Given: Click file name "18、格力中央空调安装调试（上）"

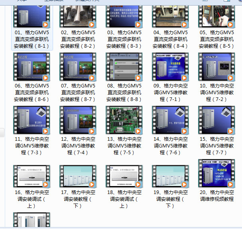Looking at the screenshot, I should (124, 199).
